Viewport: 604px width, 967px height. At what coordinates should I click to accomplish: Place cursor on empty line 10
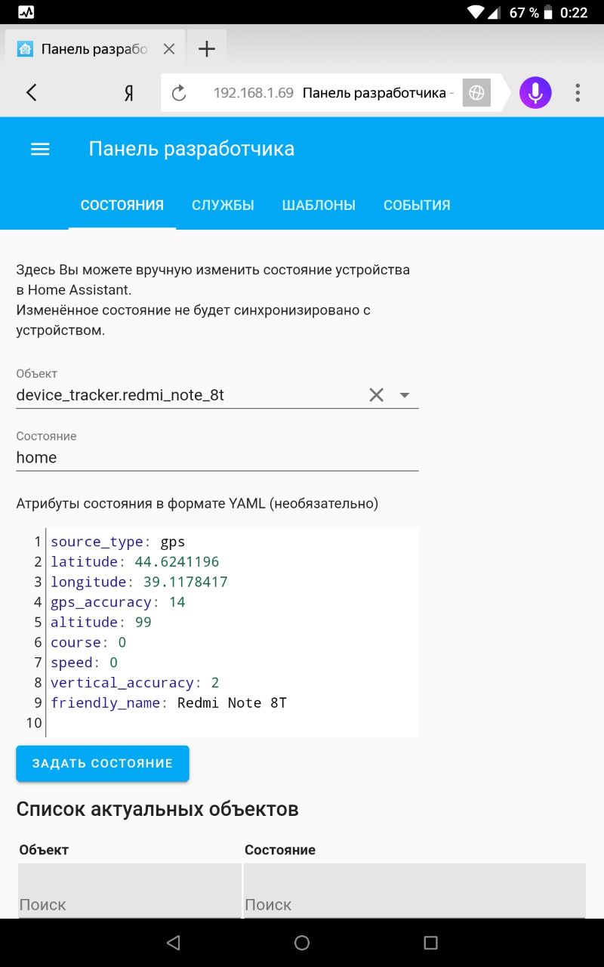[233, 723]
